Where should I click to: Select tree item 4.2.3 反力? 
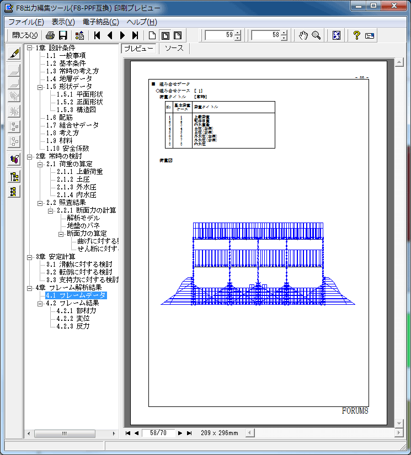(73, 326)
